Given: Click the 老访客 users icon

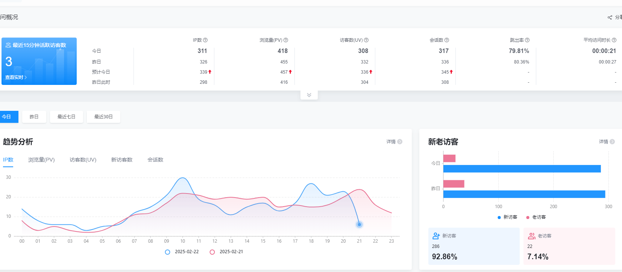Looking at the screenshot, I should pyautogui.click(x=532, y=236).
